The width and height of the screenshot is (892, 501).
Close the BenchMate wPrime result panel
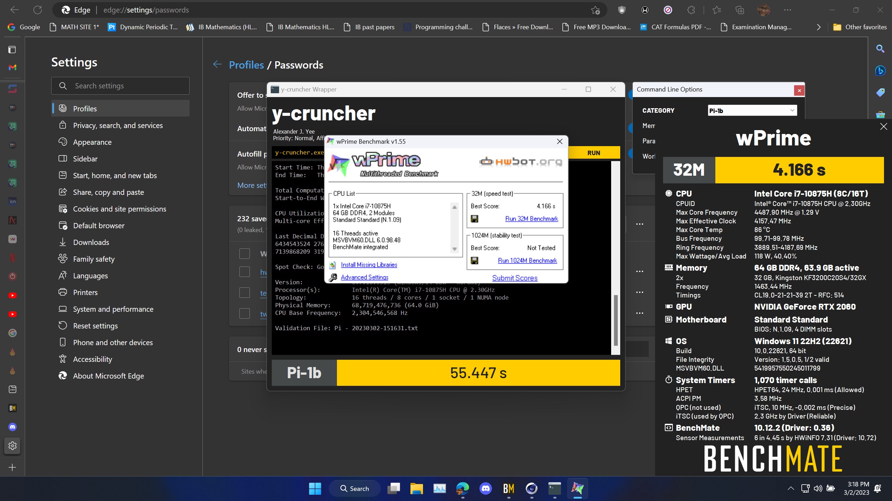pos(884,127)
